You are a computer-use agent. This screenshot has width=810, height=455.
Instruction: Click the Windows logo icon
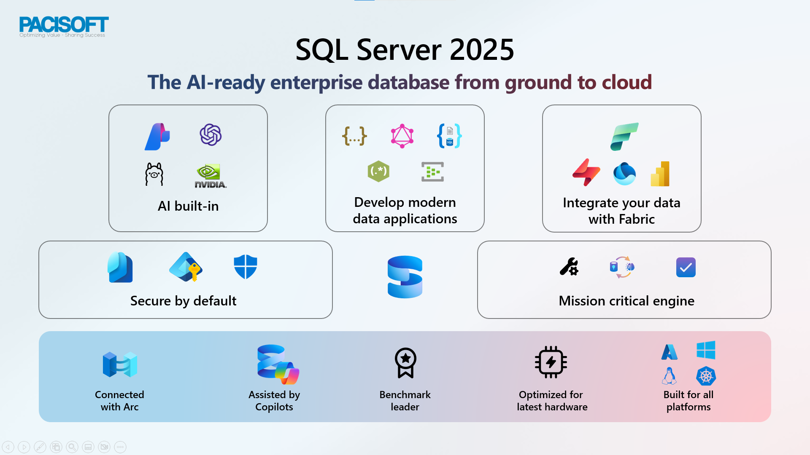(x=706, y=350)
